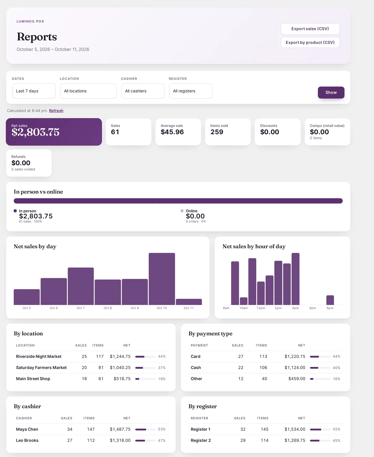Click Riverside Night Market 44% progress bar

pos(145,357)
